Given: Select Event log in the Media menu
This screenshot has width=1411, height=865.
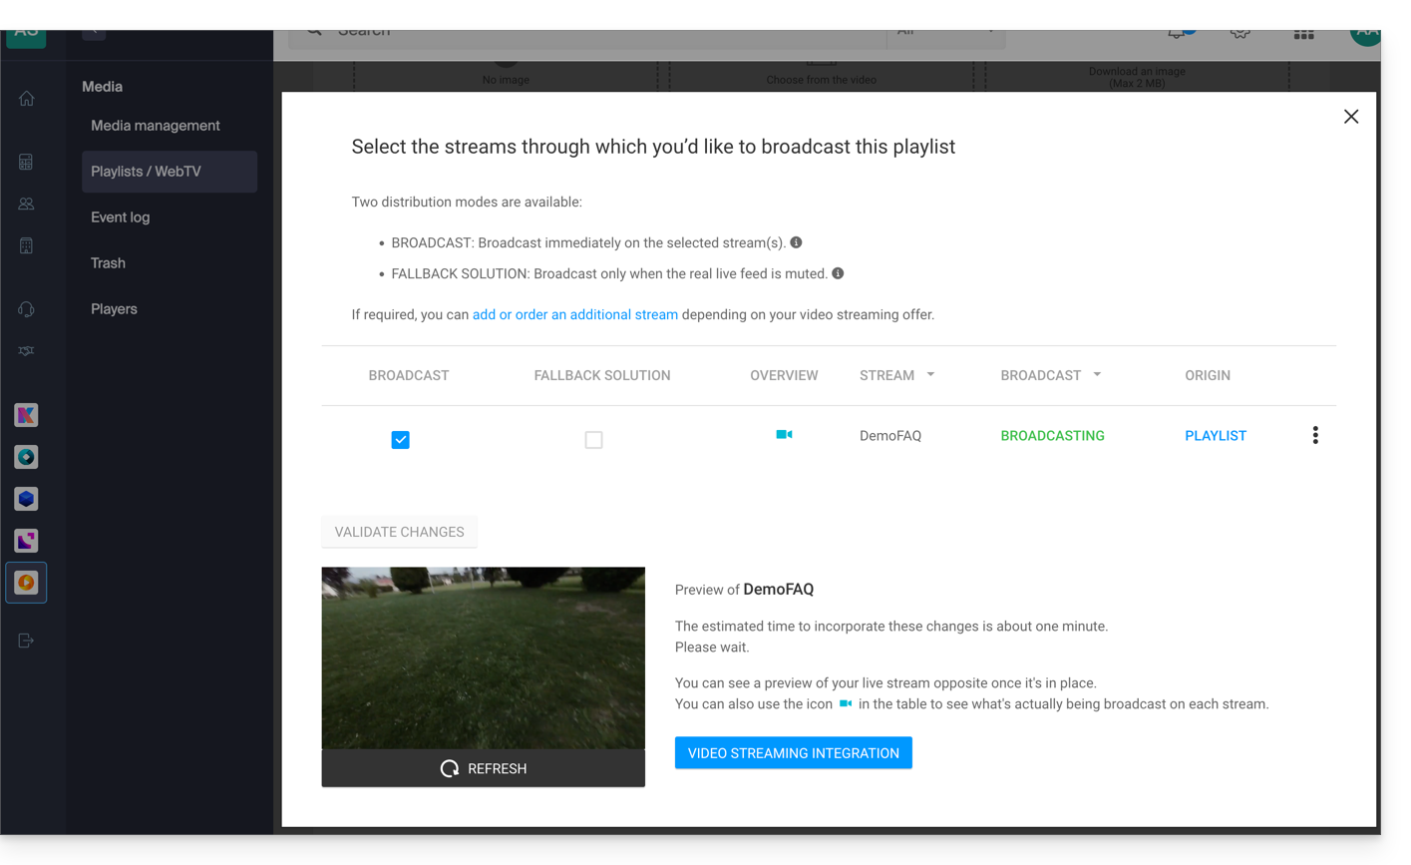Looking at the screenshot, I should point(121,217).
